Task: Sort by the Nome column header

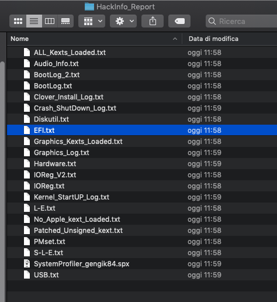Action: click(94, 39)
